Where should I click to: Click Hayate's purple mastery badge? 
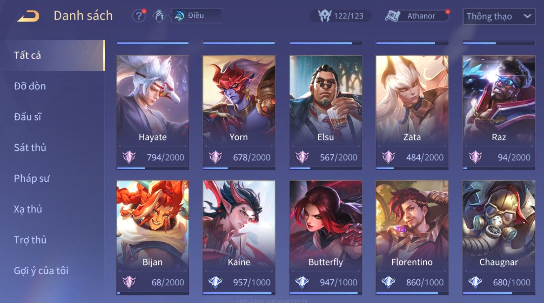click(129, 157)
